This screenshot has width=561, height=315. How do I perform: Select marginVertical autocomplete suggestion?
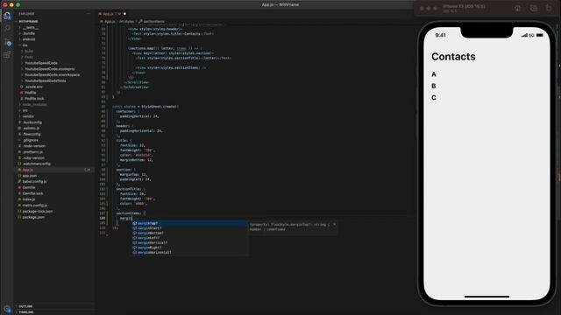tap(189, 242)
